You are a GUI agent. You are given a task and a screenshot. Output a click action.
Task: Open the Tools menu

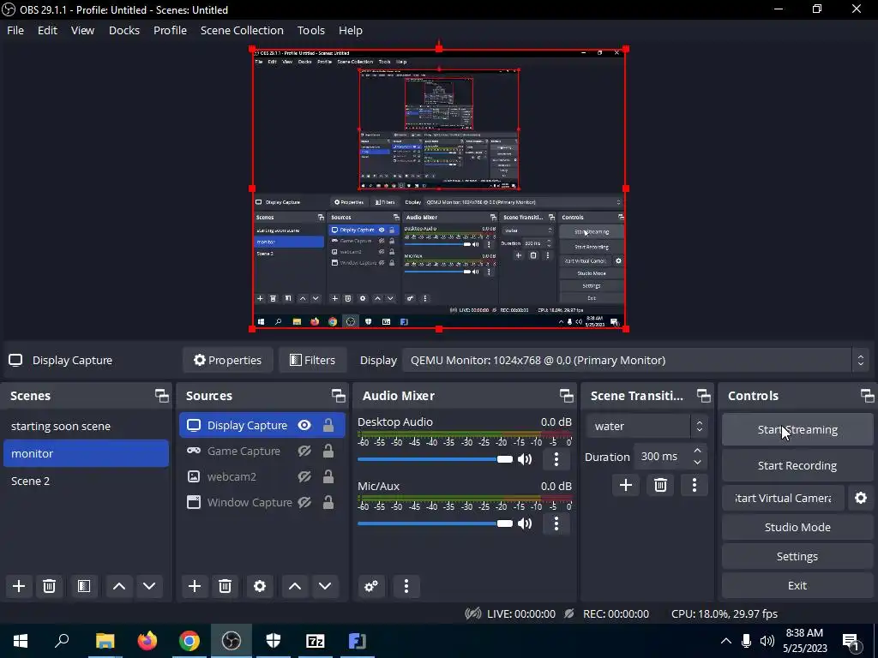(310, 30)
